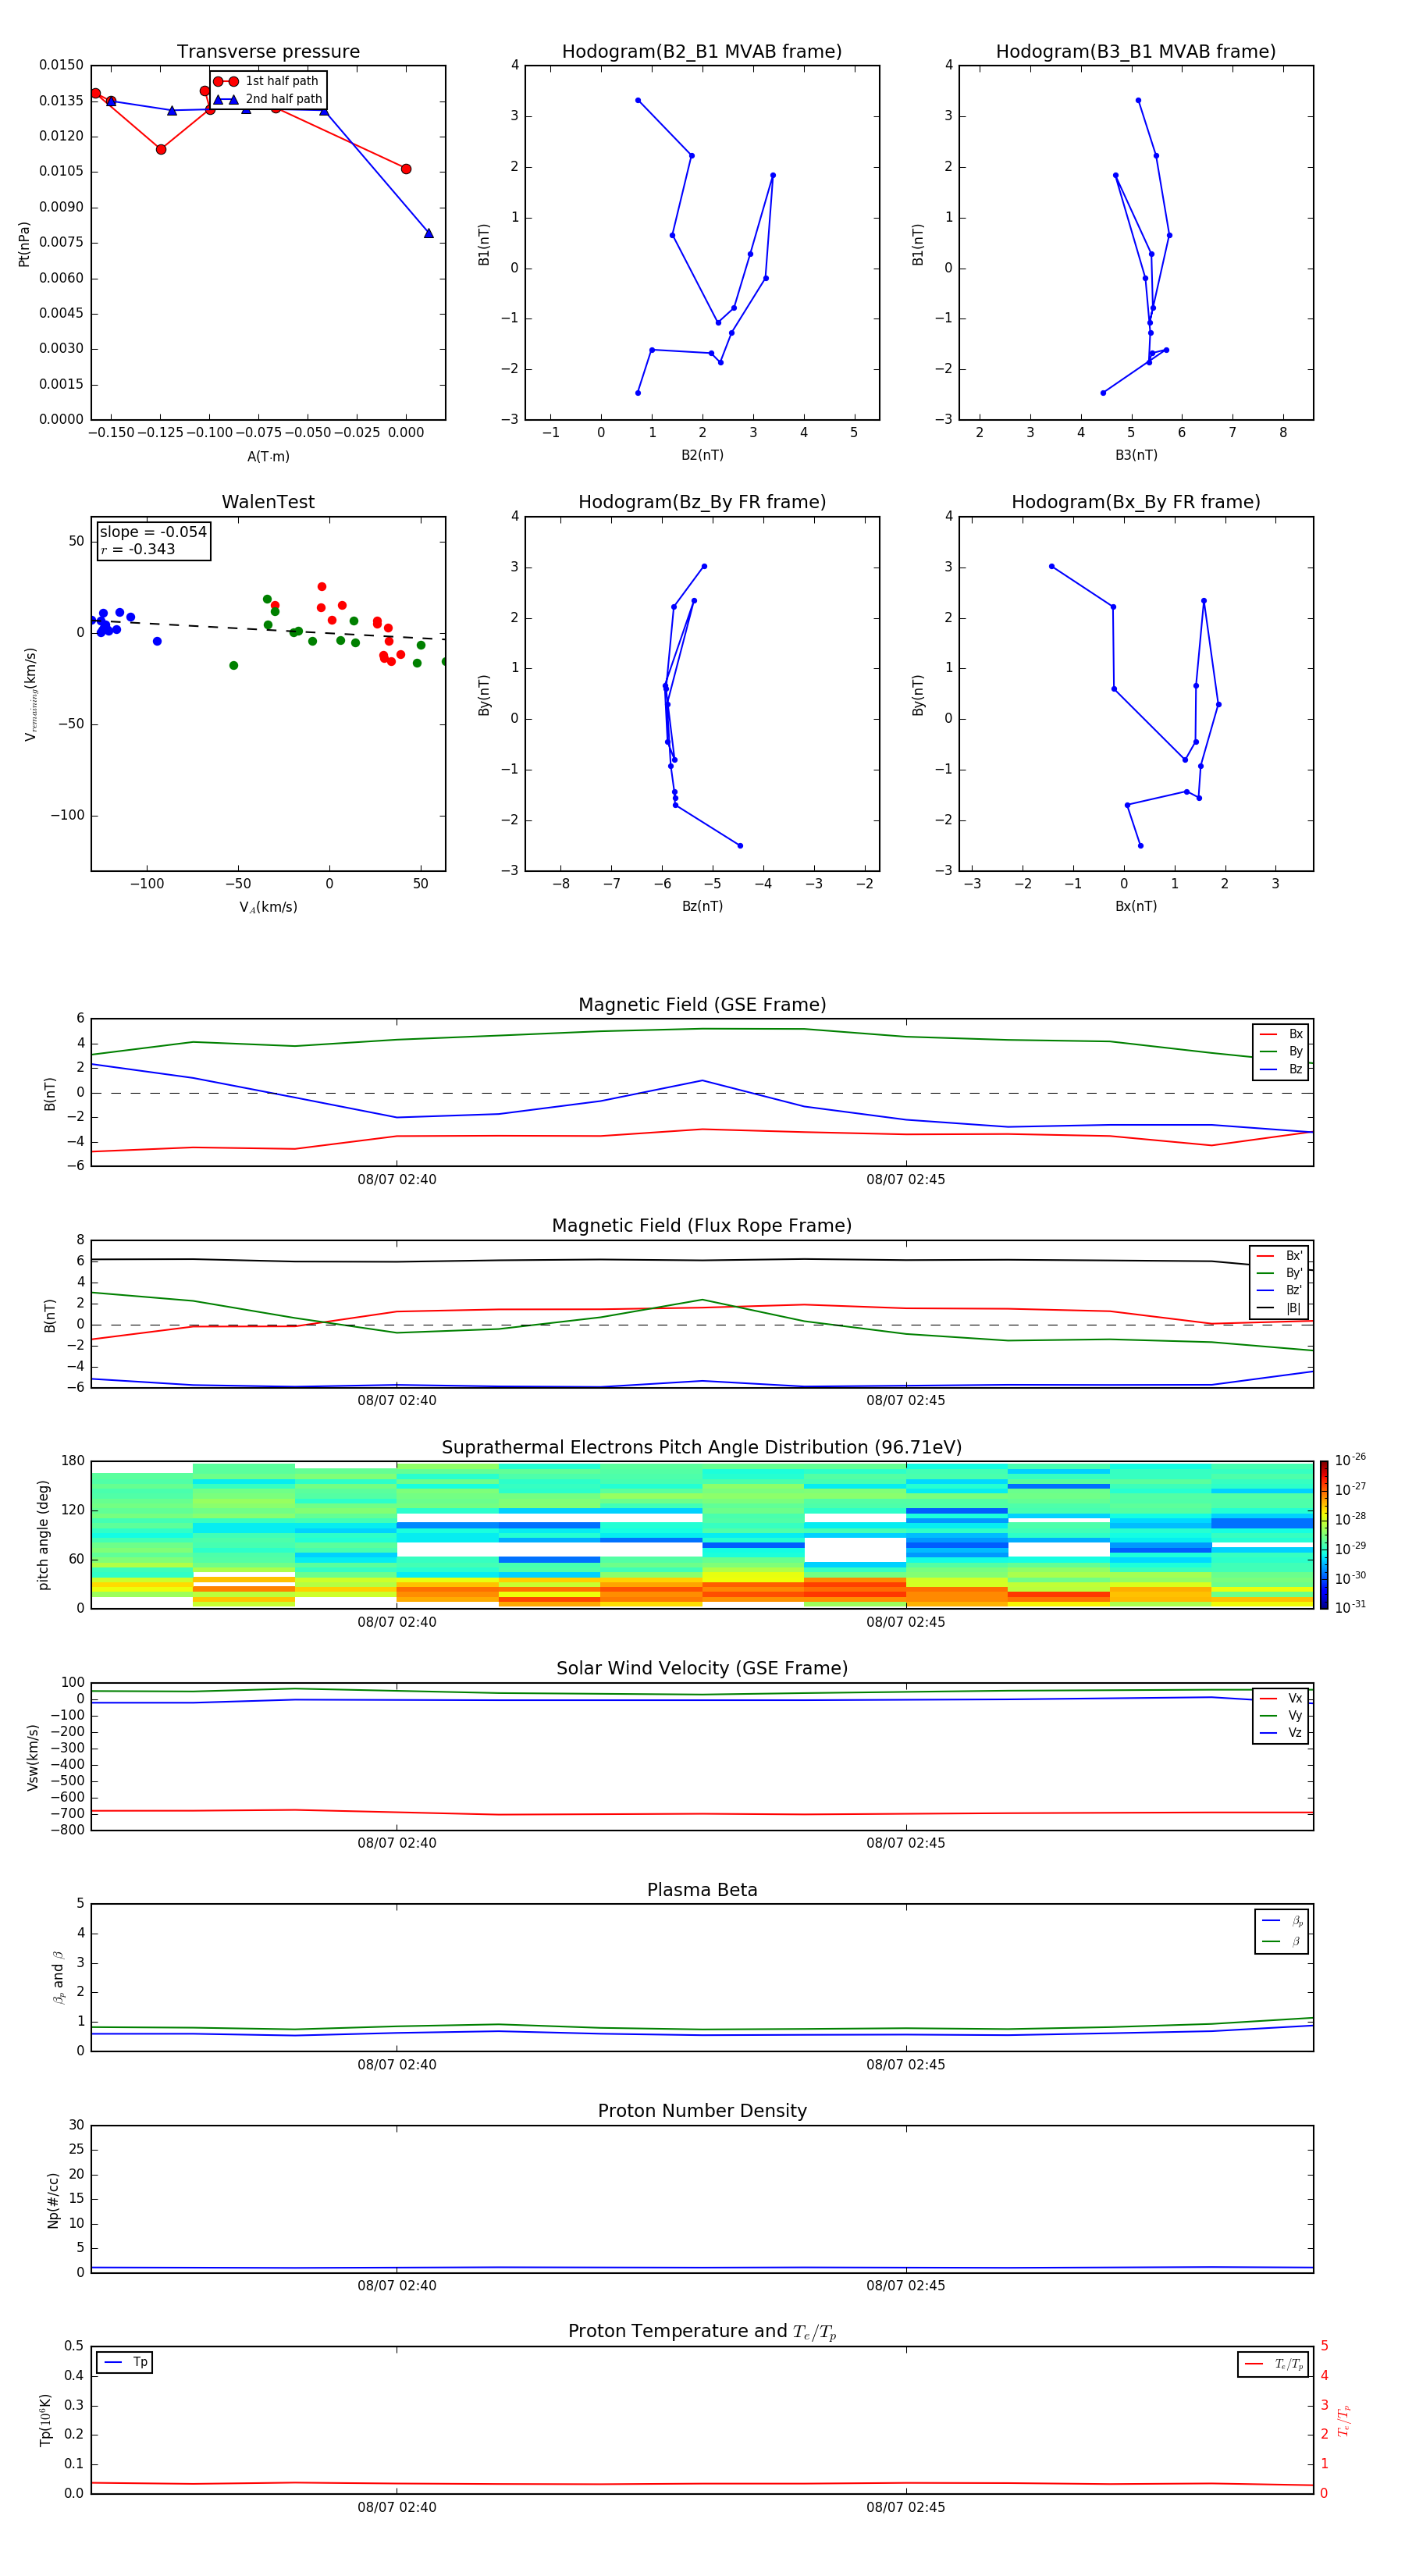Screen dimensions: 1405x2576
Task: Click the "r = -0.343" annotation
Action: point(138,549)
